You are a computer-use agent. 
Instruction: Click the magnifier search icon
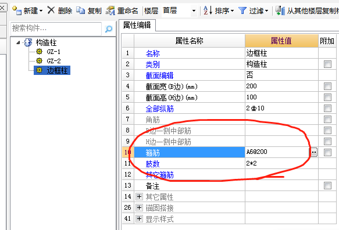pos(109,28)
